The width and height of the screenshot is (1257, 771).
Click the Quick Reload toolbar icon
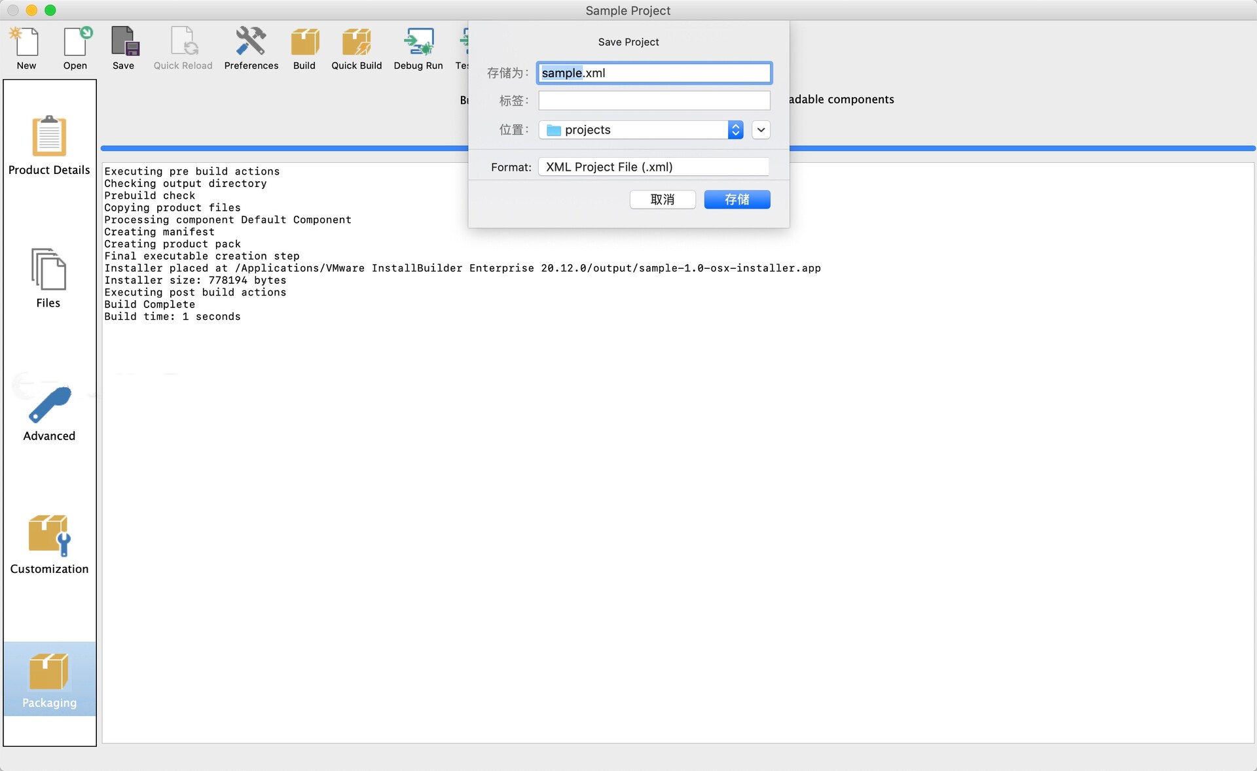183,48
